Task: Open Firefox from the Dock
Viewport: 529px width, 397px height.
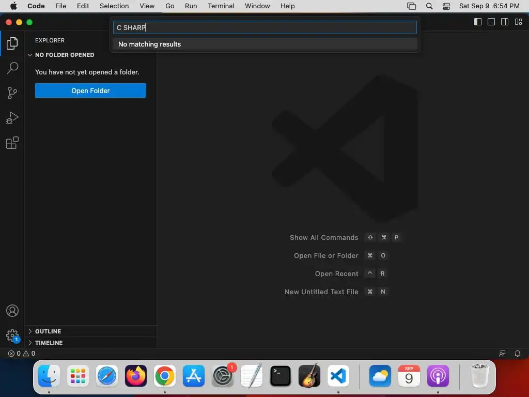Action: coord(136,376)
